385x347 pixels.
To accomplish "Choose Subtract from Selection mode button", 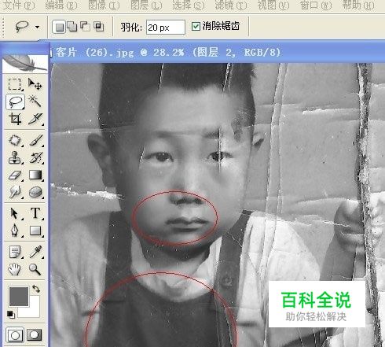I will tap(85, 27).
